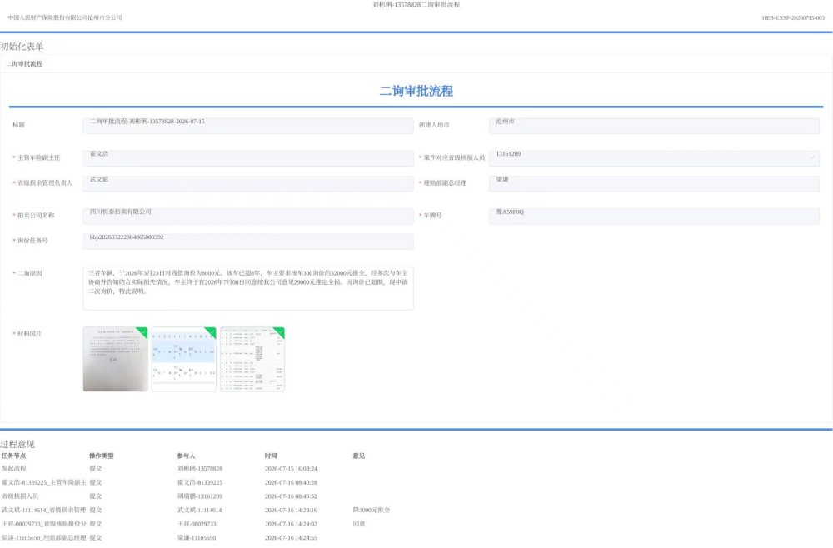The width and height of the screenshot is (833, 548).
Task: Click the 主管车险副主任 field with 霍文浩
Action: click(x=248, y=157)
